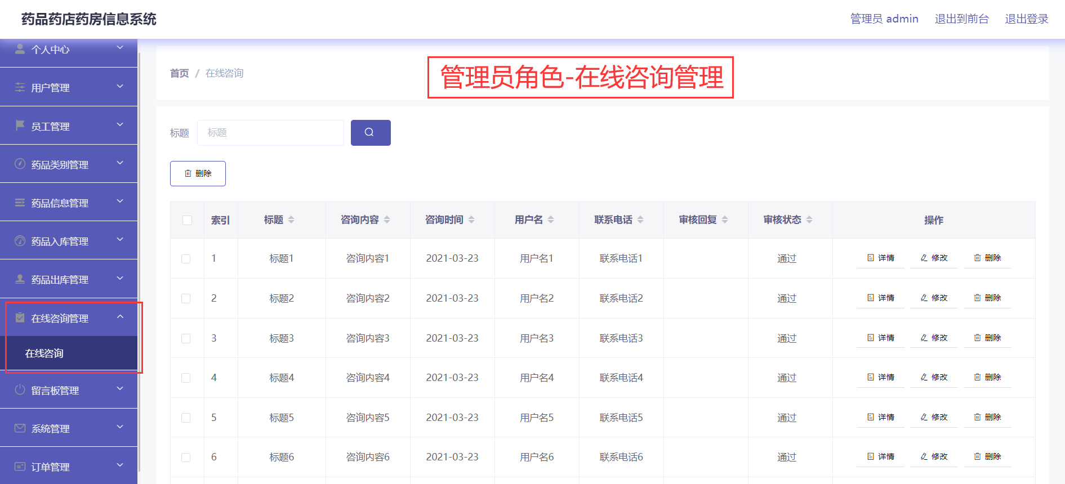Sort the 标题 column
Viewport: 1065px width, 484px height.
pyautogui.click(x=291, y=219)
